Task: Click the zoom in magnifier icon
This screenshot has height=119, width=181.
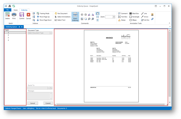Action: coord(93,19)
